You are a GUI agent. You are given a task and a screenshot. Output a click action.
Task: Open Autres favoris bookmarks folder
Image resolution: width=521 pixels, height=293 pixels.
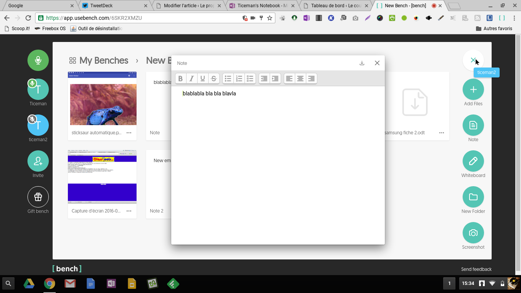click(494, 29)
